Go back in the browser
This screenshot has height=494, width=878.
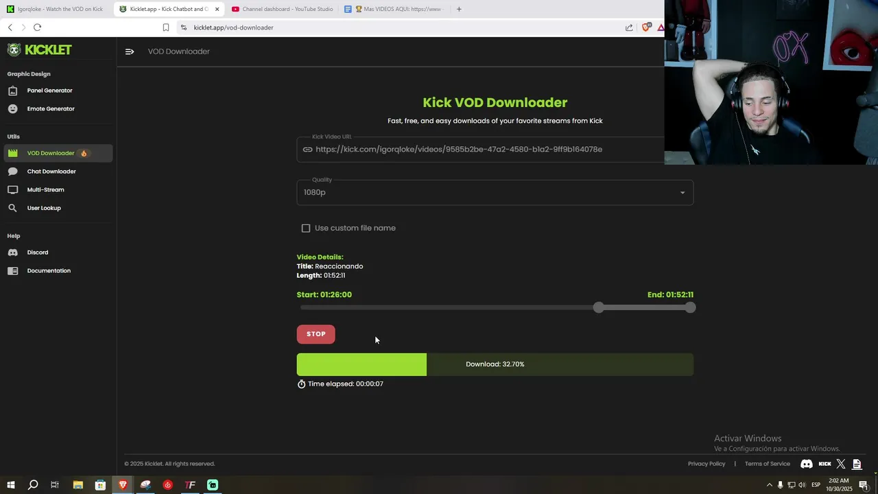tap(10, 27)
